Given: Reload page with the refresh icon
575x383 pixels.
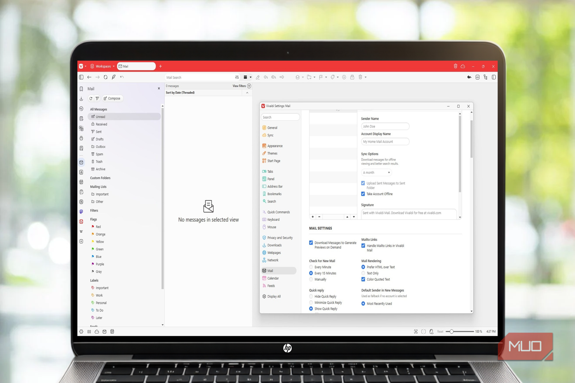Looking at the screenshot, I should click(x=106, y=77).
